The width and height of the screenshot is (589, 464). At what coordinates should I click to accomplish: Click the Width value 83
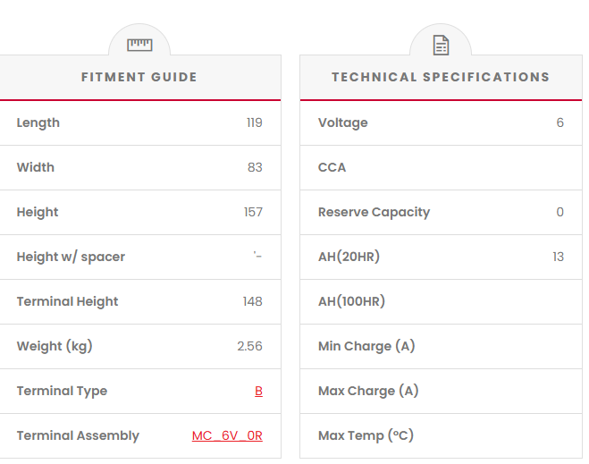pos(255,167)
